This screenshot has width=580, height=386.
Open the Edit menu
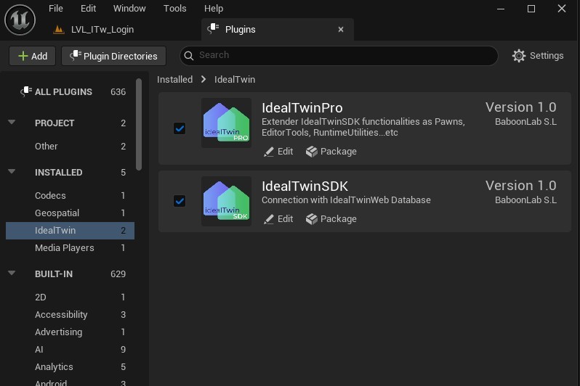88,9
